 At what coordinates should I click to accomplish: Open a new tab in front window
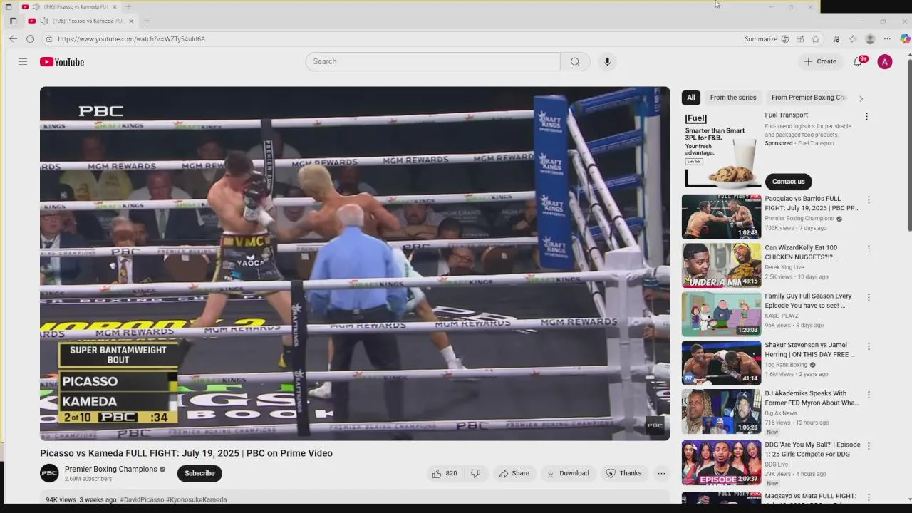click(147, 21)
